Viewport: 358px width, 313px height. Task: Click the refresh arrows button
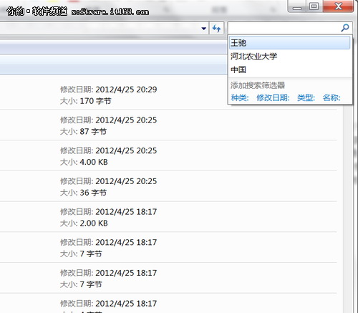point(216,29)
